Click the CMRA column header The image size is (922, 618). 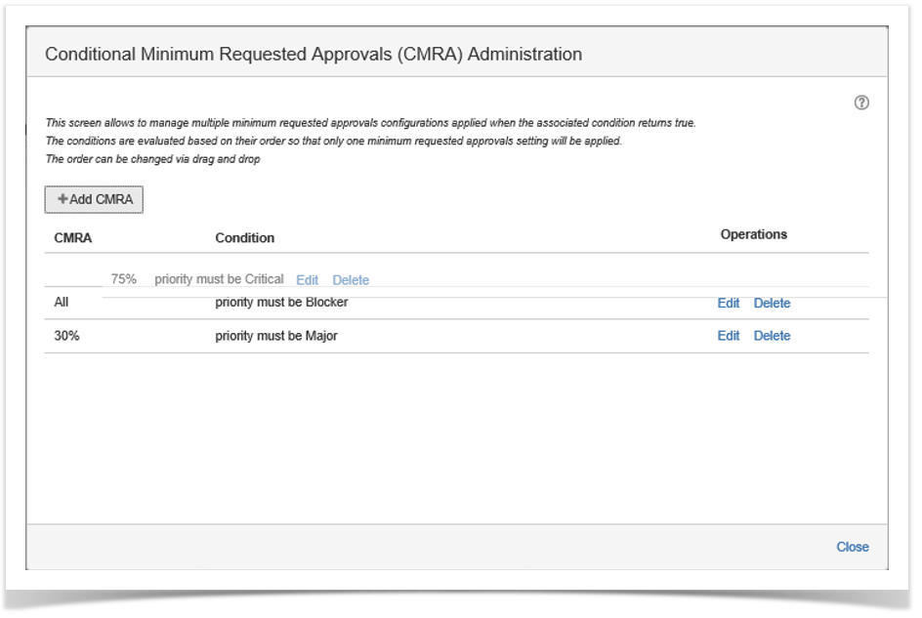pos(73,237)
